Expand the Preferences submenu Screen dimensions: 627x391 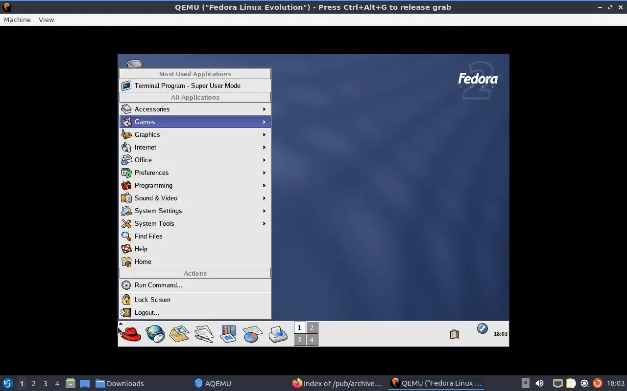pyautogui.click(x=195, y=173)
